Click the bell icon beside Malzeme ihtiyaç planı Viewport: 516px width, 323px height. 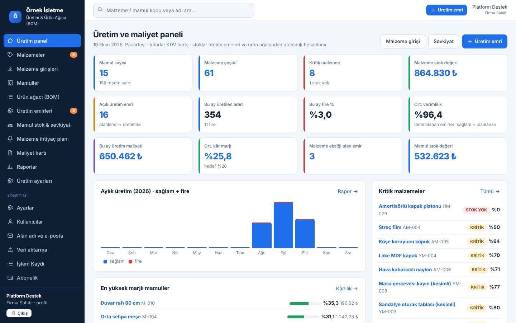[10, 139]
